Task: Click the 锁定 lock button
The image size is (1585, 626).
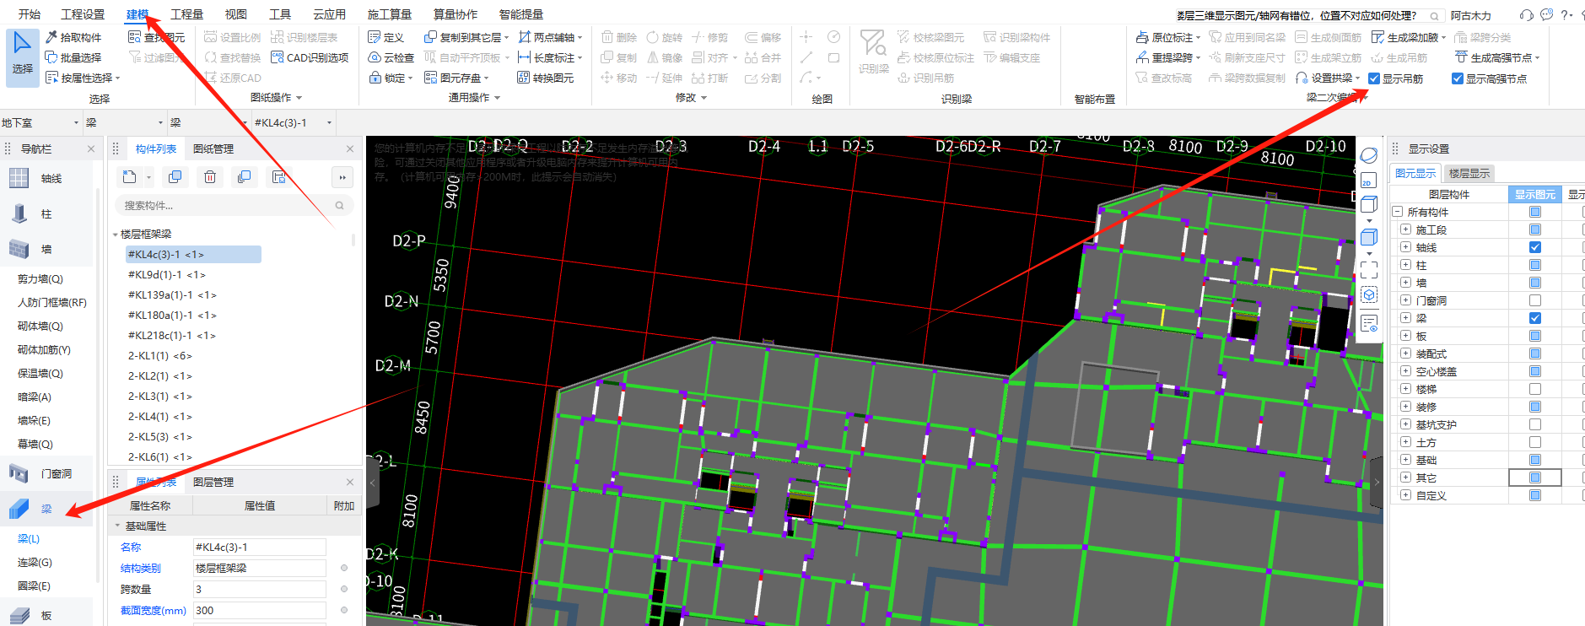Action: (391, 78)
